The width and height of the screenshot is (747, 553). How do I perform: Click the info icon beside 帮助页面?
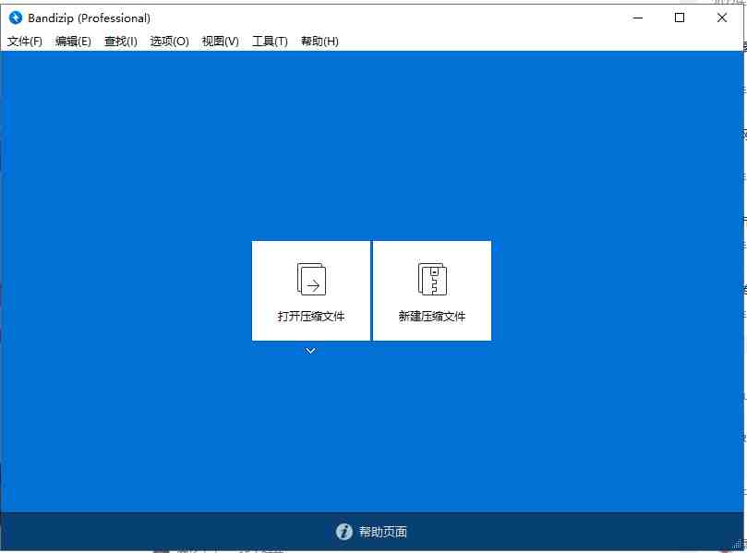pos(343,532)
